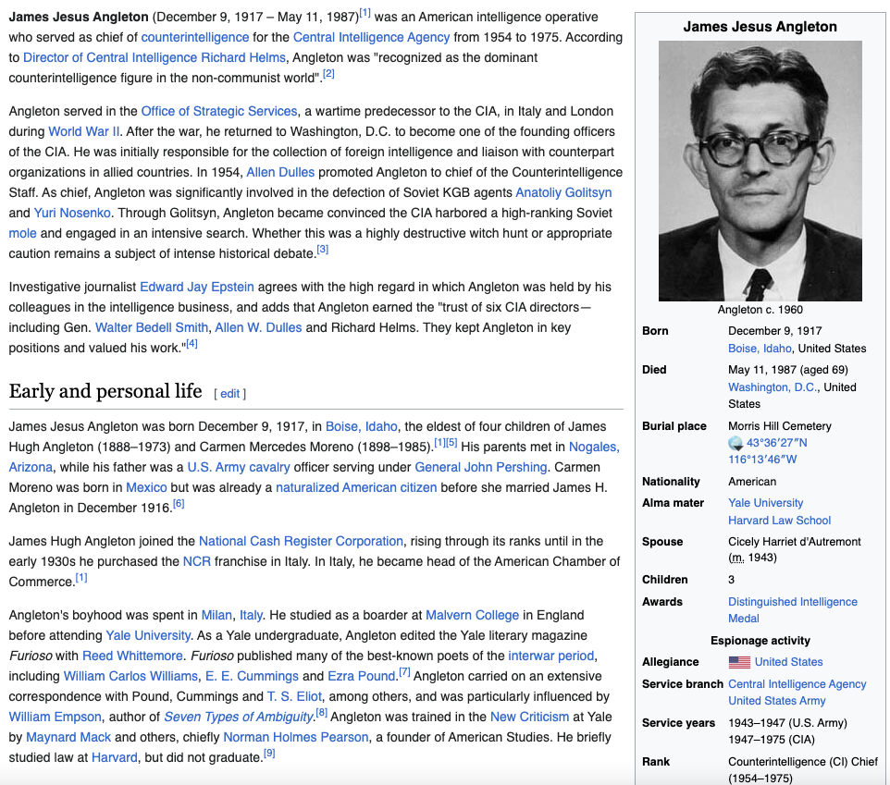Open the William Carlos Williams link
This screenshot has width=890, height=785.
(x=130, y=677)
